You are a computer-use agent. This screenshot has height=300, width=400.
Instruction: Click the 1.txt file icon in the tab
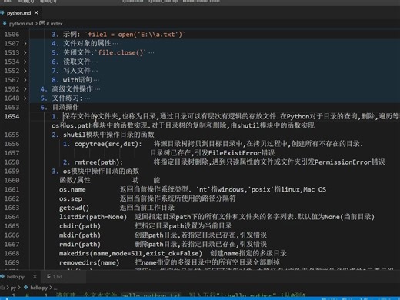pos(48,276)
